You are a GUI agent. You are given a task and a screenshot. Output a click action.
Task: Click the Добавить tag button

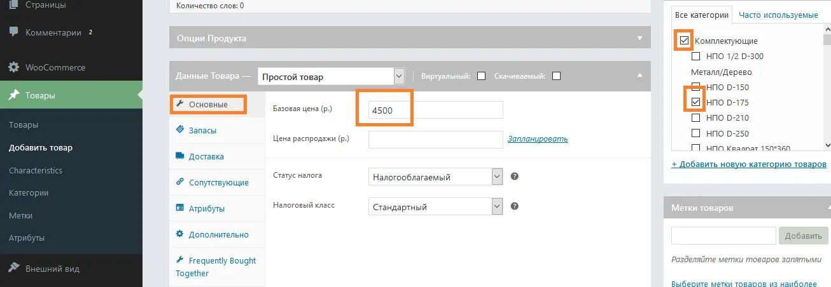pyautogui.click(x=803, y=236)
